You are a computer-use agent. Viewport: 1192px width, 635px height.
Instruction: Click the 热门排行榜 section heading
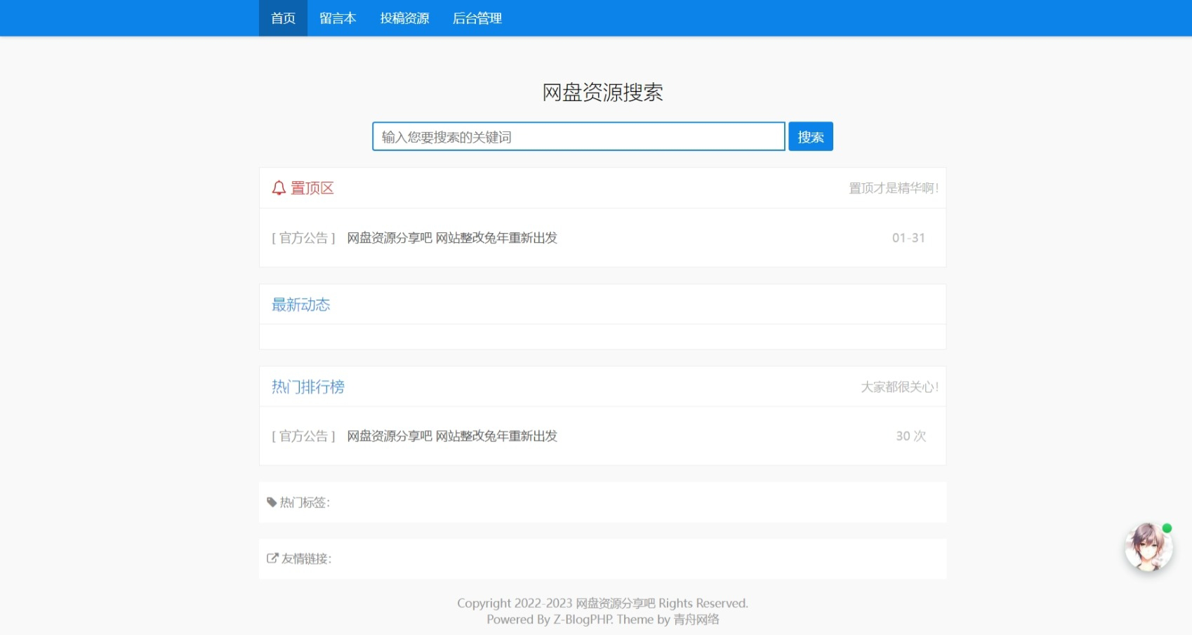307,387
